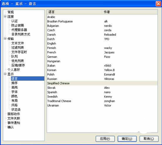The image size is (162, 145).
Task: Choose Brazilian Portuguese language
Action: [60, 21]
